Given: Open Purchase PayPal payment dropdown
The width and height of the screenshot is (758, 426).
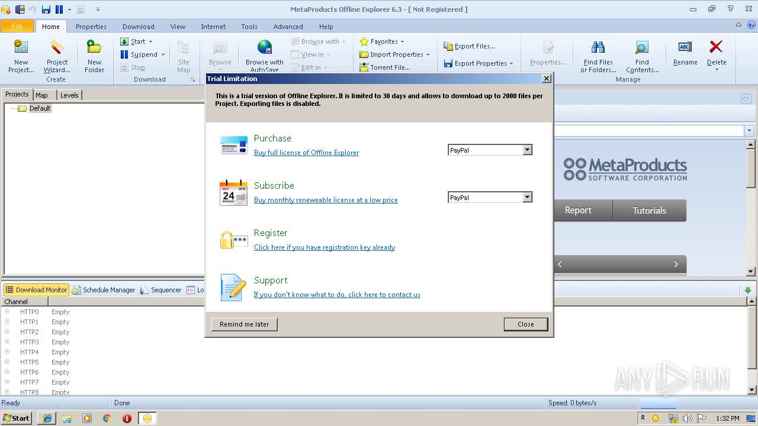Looking at the screenshot, I should click(x=527, y=150).
